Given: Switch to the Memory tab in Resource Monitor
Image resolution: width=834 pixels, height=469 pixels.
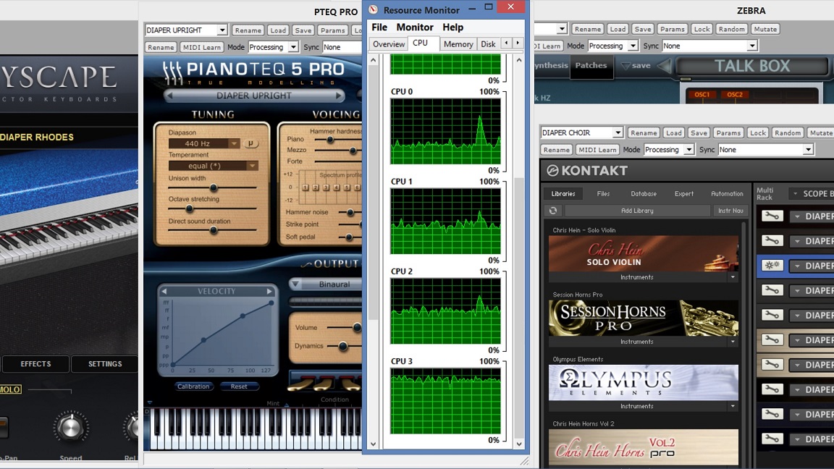Looking at the screenshot, I should pyautogui.click(x=458, y=44).
